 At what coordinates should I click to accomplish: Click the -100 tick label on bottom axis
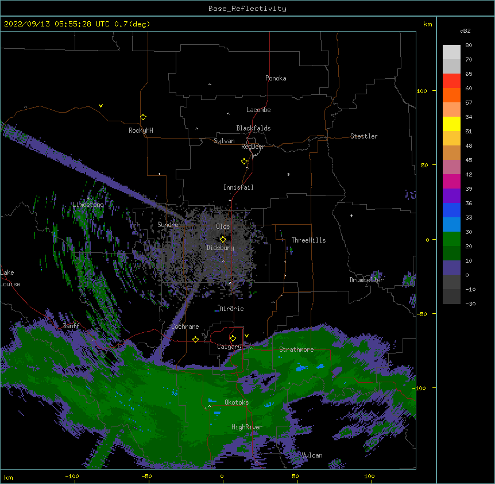pos(72,476)
